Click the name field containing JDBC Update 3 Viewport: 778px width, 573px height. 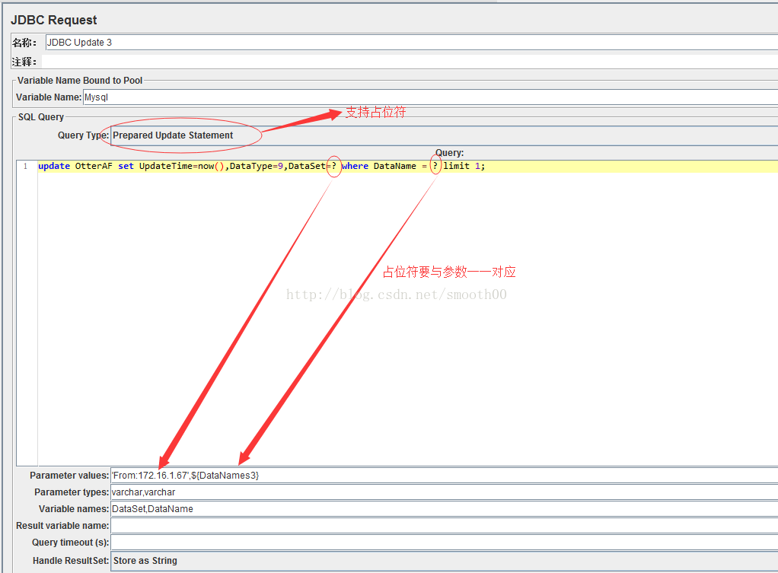(x=411, y=42)
